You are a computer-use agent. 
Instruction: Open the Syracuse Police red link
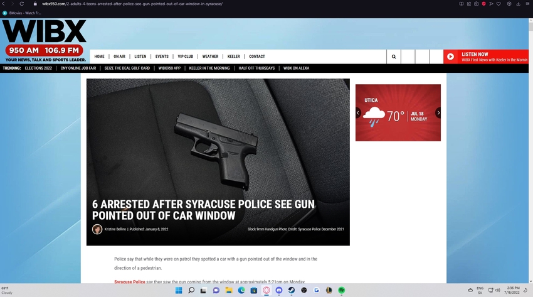pyautogui.click(x=130, y=282)
